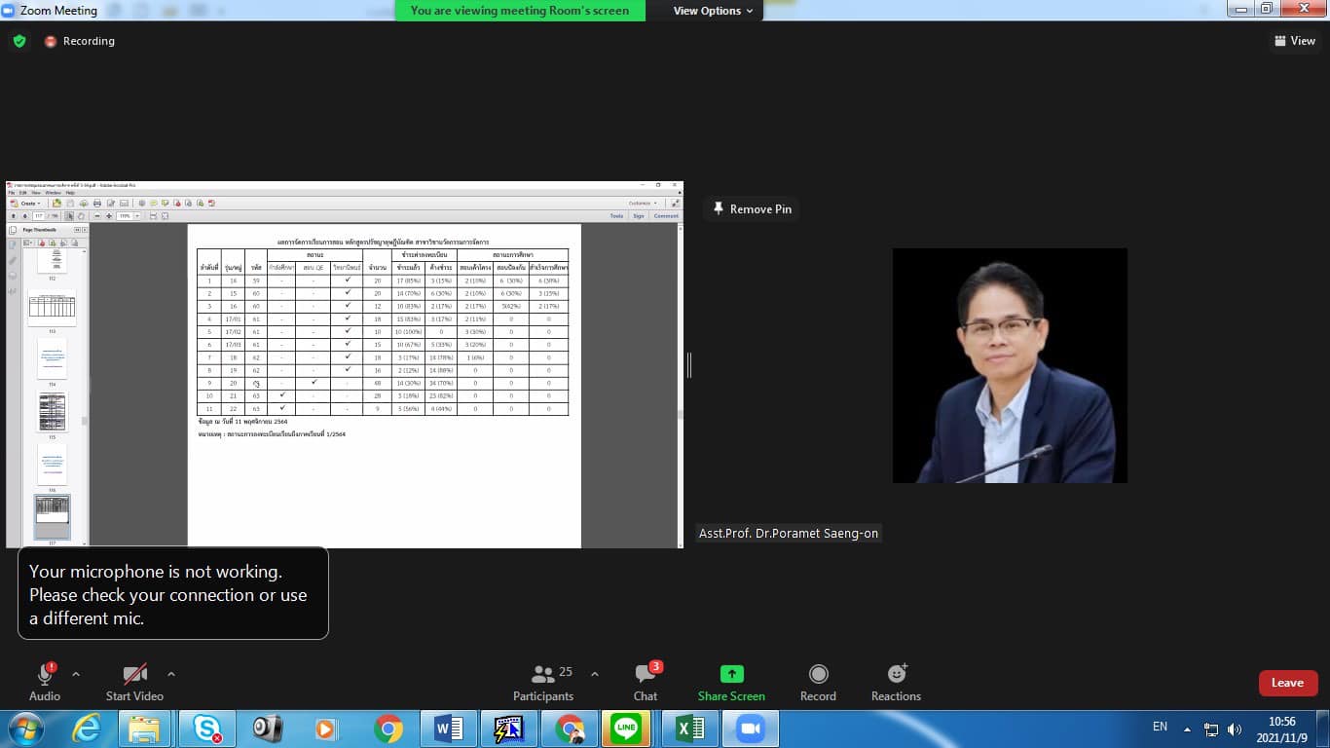This screenshot has height=748, width=1330.
Task: Click Remove Pin to unpin video
Action: 752,208
